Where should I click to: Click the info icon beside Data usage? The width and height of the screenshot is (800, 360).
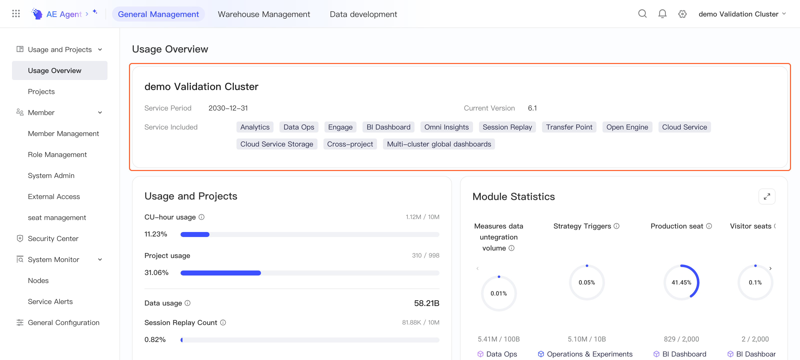click(187, 303)
